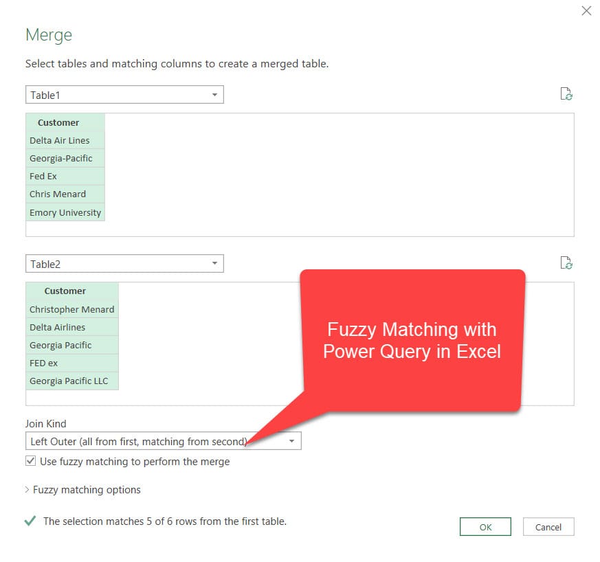Toggle the Use fuzzy matching checkbox
The width and height of the screenshot is (600, 562).
click(x=31, y=462)
